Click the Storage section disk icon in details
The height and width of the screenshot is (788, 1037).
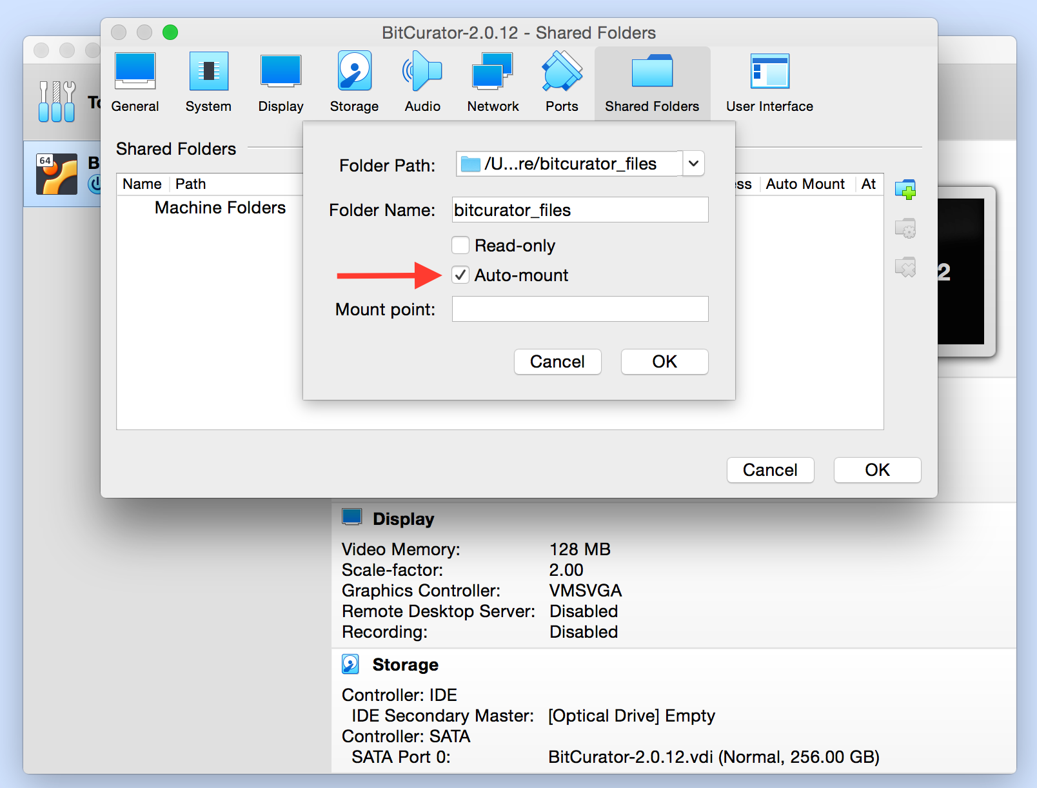pyautogui.click(x=350, y=664)
